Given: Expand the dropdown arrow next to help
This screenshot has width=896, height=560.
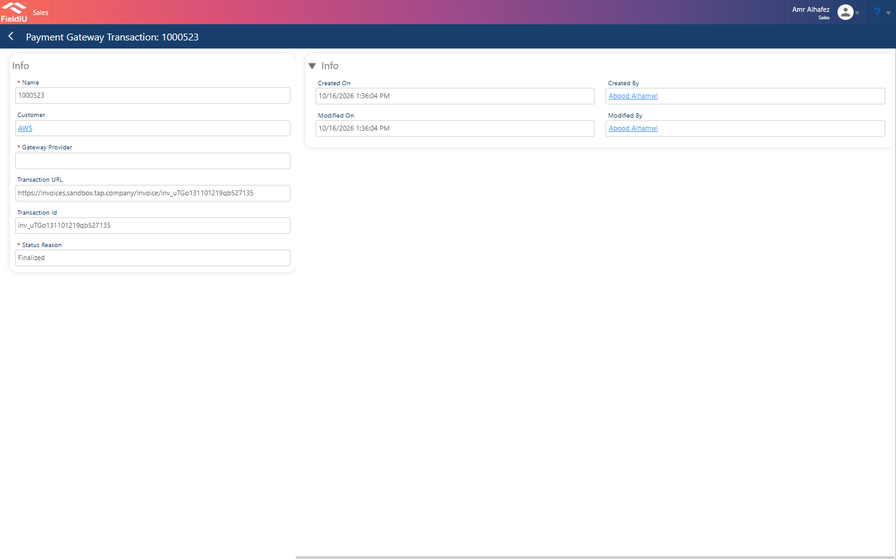Looking at the screenshot, I should click(x=889, y=13).
